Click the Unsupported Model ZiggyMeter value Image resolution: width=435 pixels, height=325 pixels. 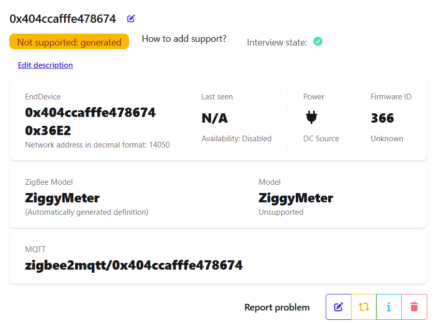click(296, 198)
